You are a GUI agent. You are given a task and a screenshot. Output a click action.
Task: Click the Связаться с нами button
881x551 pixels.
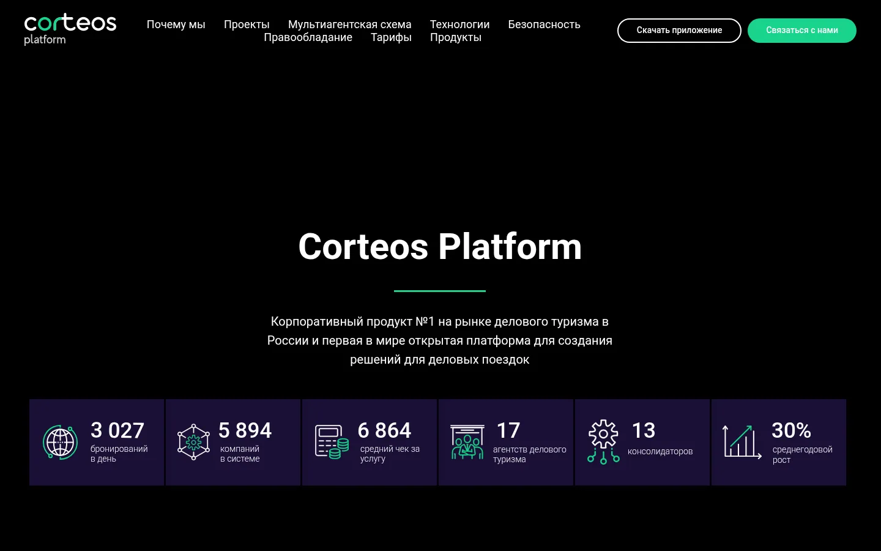click(802, 31)
